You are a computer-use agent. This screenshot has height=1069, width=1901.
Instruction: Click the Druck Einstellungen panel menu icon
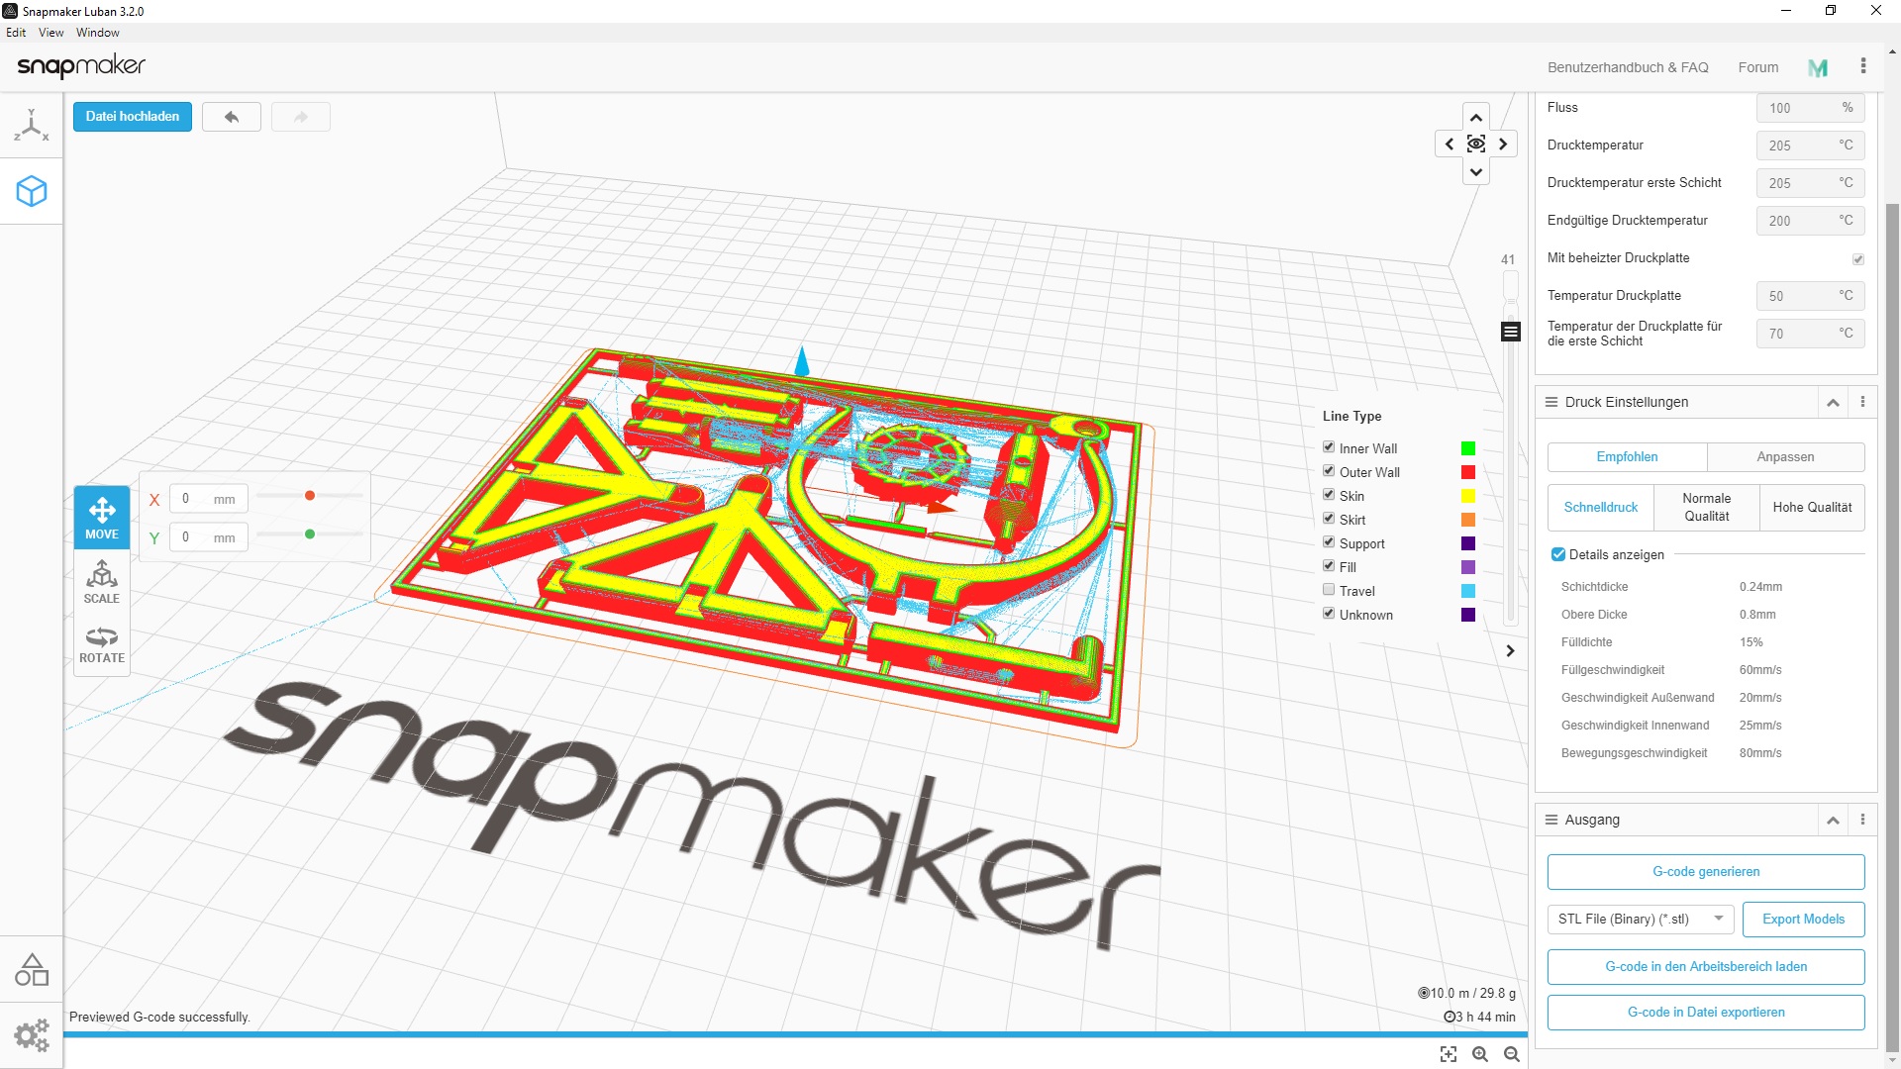click(x=1551, y=402)
